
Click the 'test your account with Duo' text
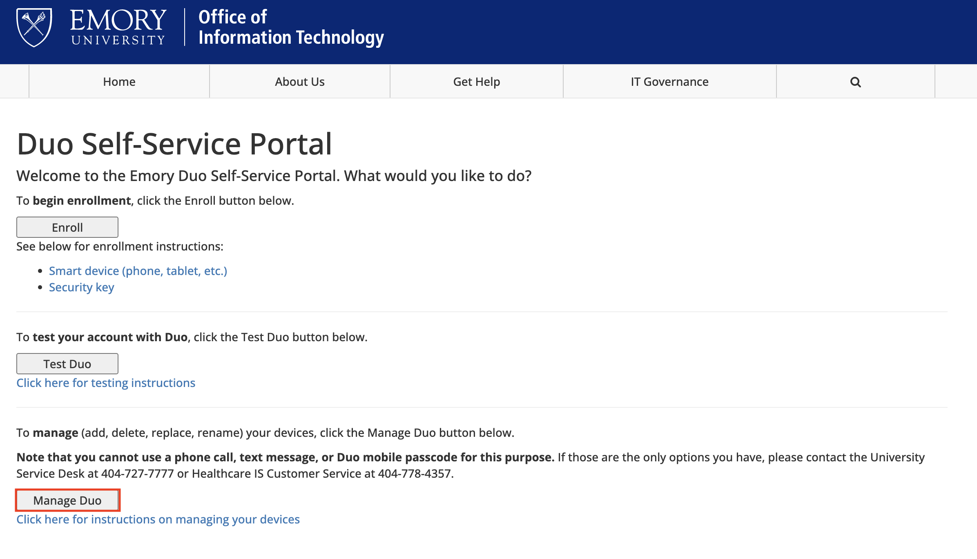[x=110, y=337]
